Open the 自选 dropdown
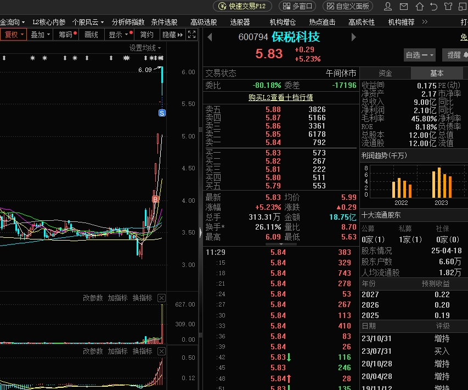Image resolution: width=468 pixels, height=390 pixels. coord(419,55)
